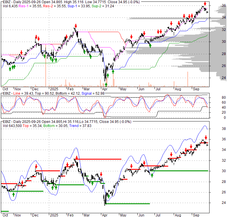Click the 'Top = 90.52' oscillator value
The image size is (227, 217).
(x=45, y=93)
